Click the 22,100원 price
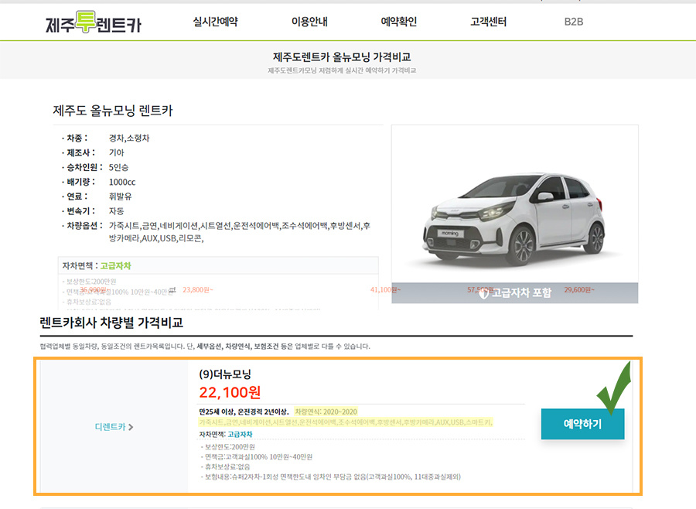Viewport: 696px width, 509px height. 230,392
